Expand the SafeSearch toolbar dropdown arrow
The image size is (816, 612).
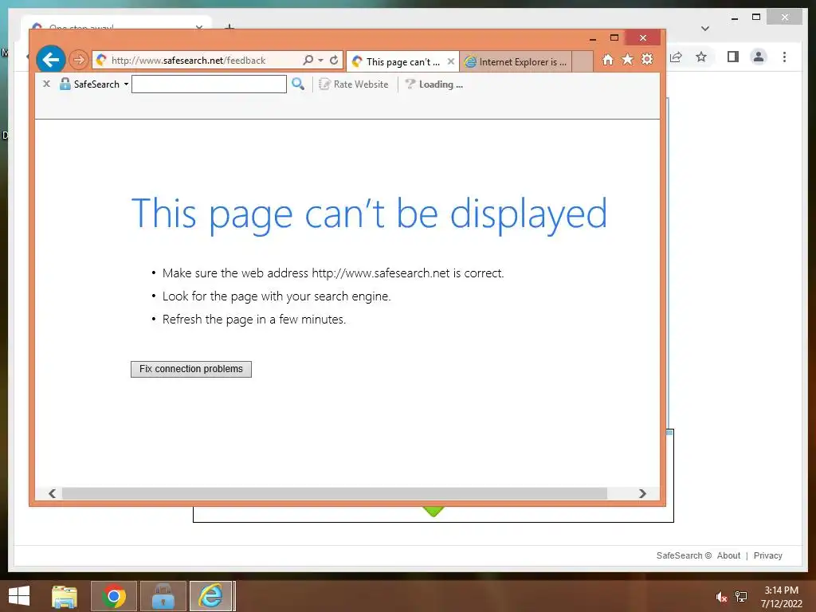(126, 84)
